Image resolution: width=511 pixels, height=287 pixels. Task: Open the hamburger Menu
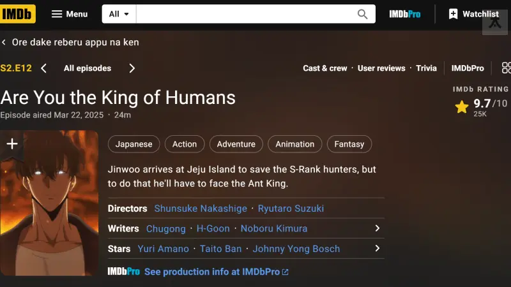(69, 14)
